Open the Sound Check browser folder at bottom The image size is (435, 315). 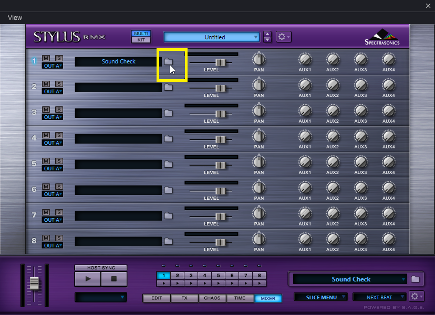[x=416, y=279]
